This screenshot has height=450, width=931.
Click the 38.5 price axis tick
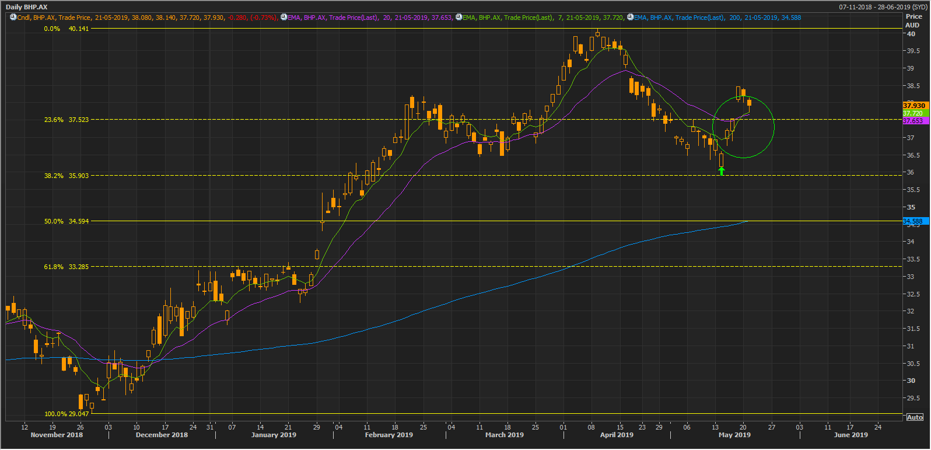pos(914,86)
